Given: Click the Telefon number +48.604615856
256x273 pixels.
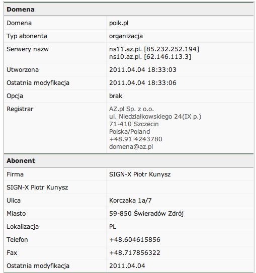Looking at the screenshot, I should click(135, 240).
